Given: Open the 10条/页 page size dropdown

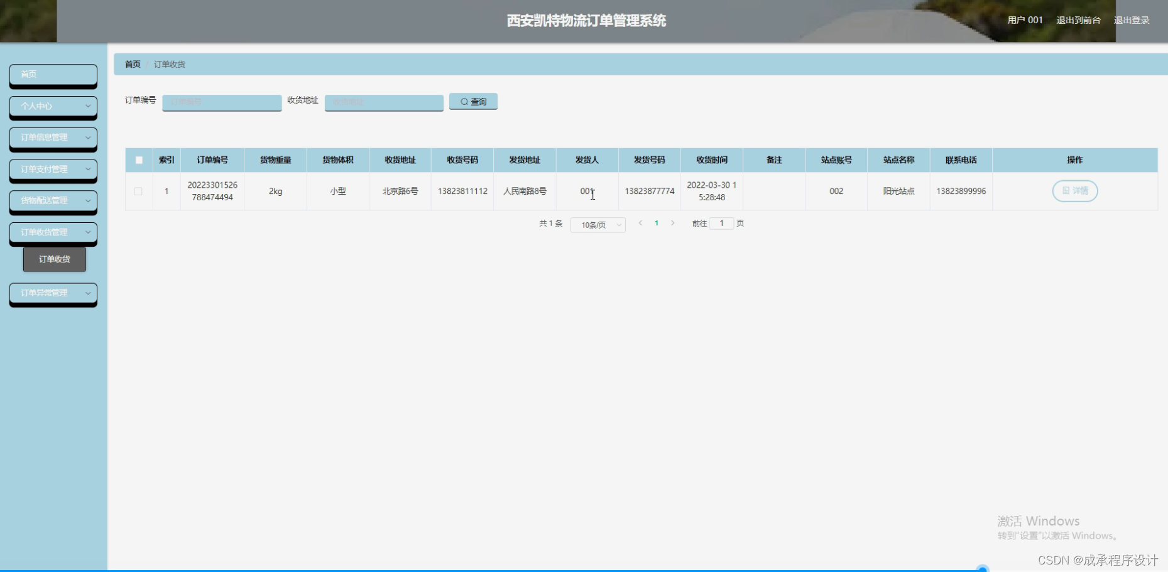Looking at the screenshot, I should click(597, 224).
